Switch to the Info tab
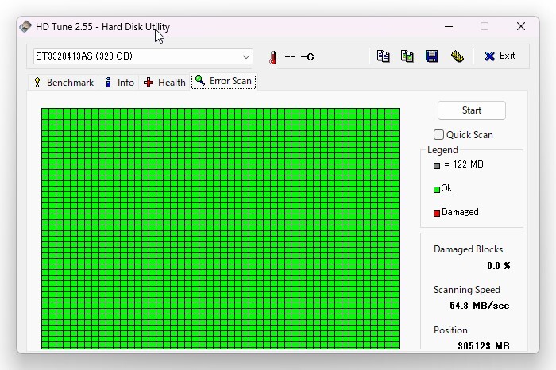The width and height of the screenshot is (556, 370). point(119,83)
